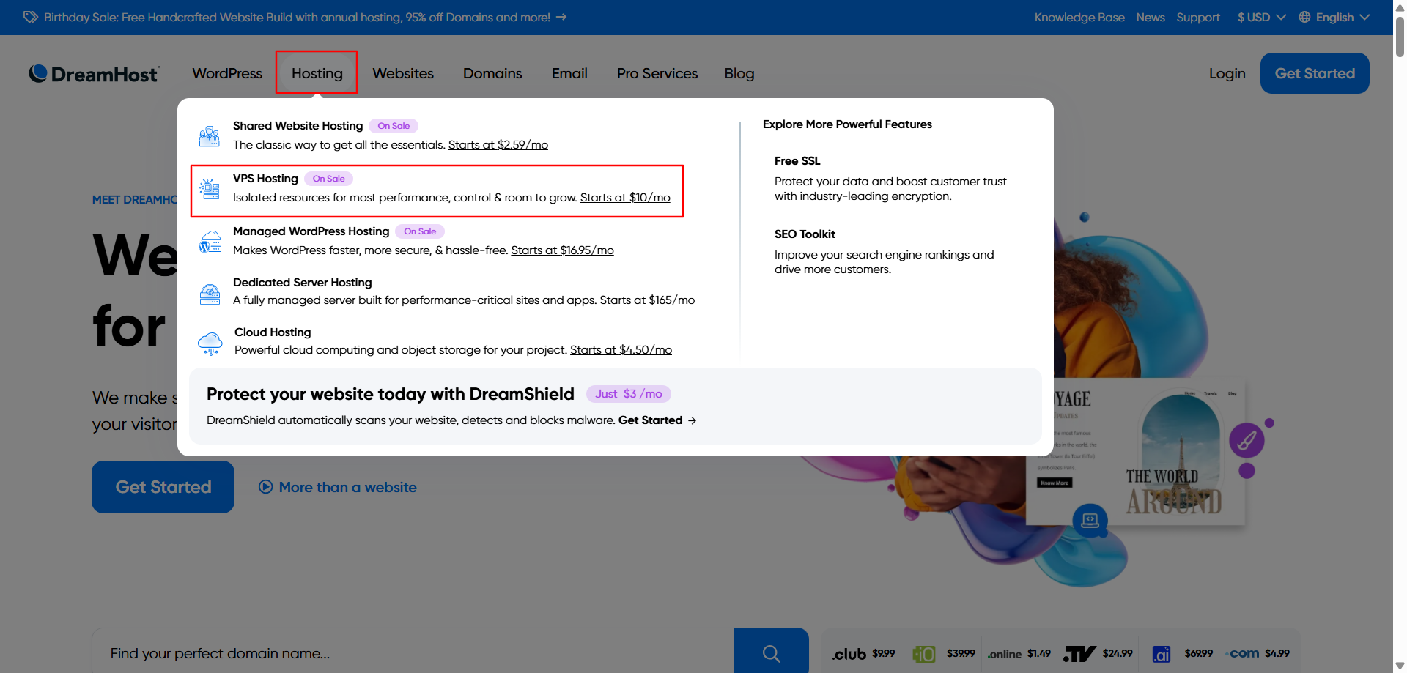Click the domain search magnifier button
1407x673 pixels.
(771, 650)
